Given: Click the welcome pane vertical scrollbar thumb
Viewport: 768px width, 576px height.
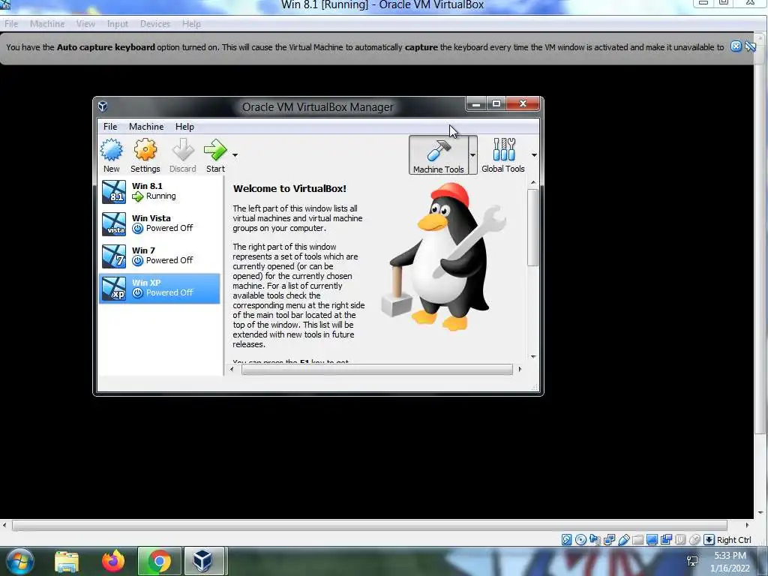Looking at the screenshot, I should pos(533,228).
